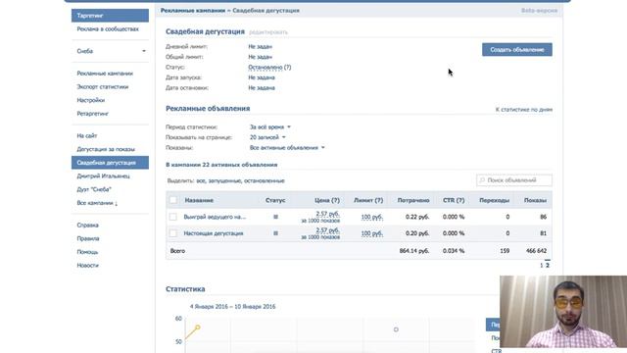The width and height of the screenshot is (627, 353).
Task: Edit the 100 руб. limit for Выиграй ведущего
Action: tap(372, 217)
